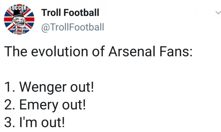Click the word "I'm" in the last line
221x132 pixels.
30,122
